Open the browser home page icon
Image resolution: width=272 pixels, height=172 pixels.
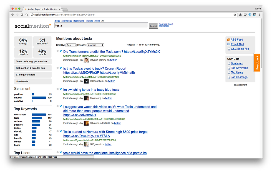[27, 15]
